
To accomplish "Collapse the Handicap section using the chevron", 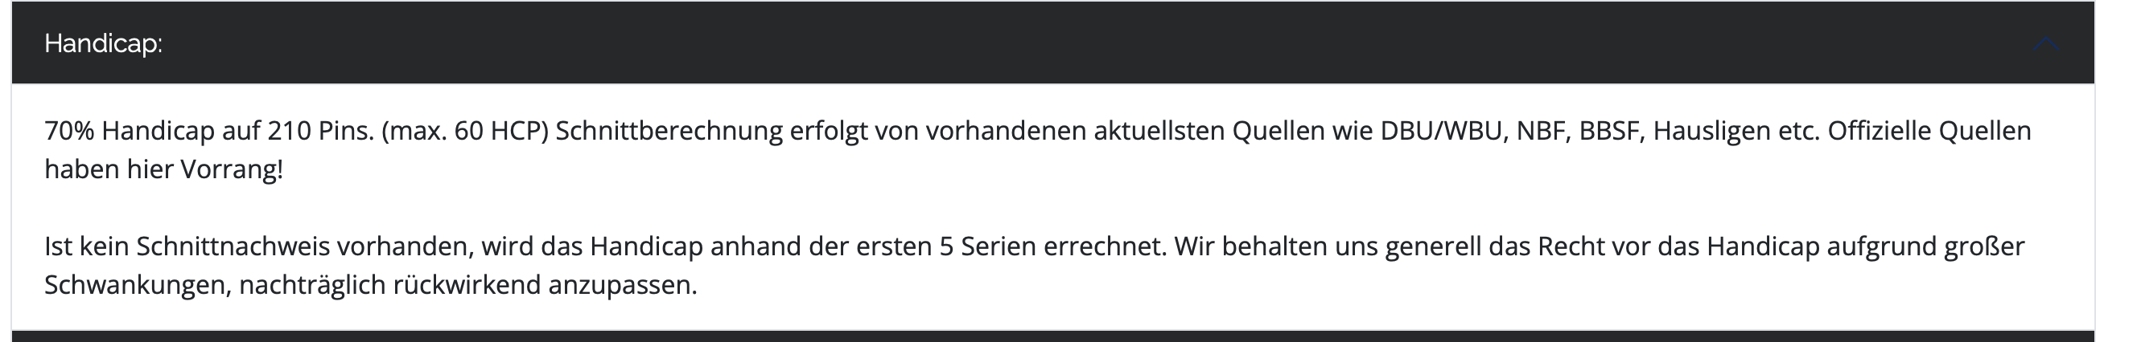I will tap(2047, 43).
